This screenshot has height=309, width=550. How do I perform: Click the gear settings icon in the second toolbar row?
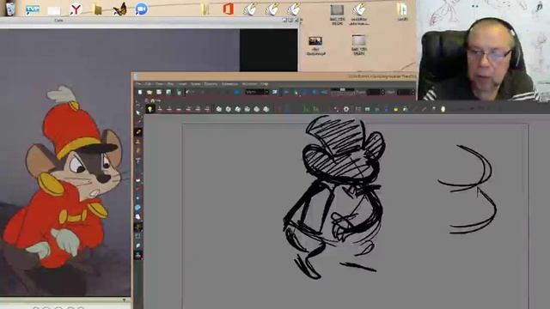point(346,109)
